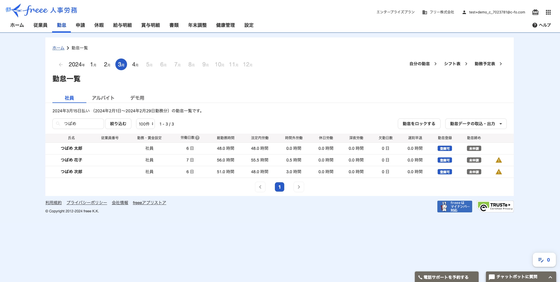This screenshot has width=560, height=282.
Task: Click the search field containing つばめ
Action: point(78,123)
